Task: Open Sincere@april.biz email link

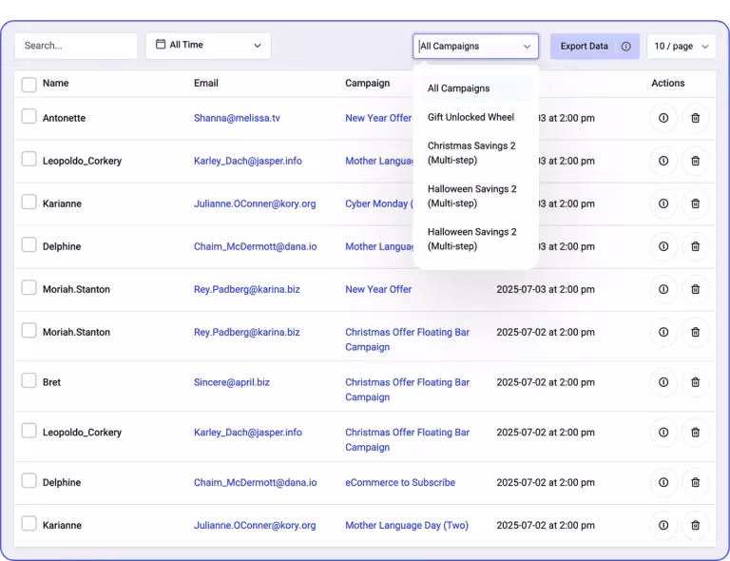Action: pos(232,382)
